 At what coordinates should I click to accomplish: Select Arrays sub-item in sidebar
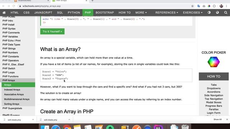pyautogui.click(x=18, y=85)
